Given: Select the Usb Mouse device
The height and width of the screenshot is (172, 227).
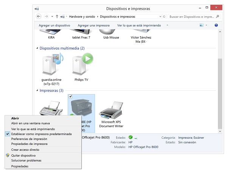Looking at the screenshot, I should 111,34.
